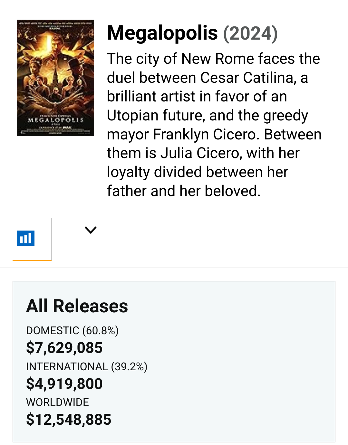Select the WORLDWIDE label

point(57,402)
